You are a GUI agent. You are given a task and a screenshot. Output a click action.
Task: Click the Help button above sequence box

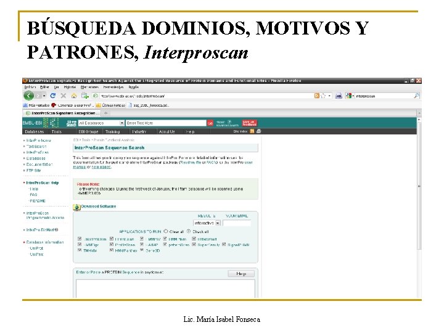pyautogui.click(x=241, y=274)
